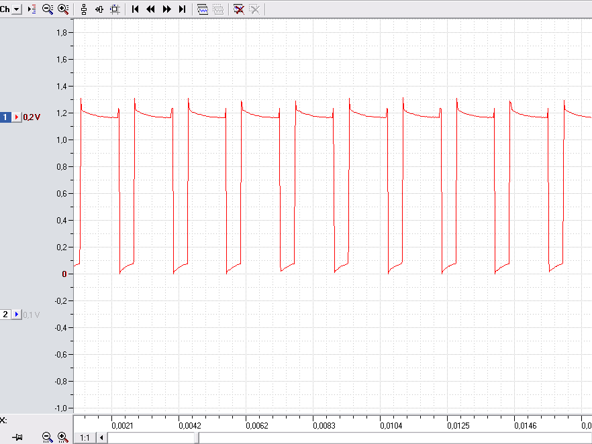Click the waveform windows icon
This screenshot has height=444, width=592.
[203, 9]
